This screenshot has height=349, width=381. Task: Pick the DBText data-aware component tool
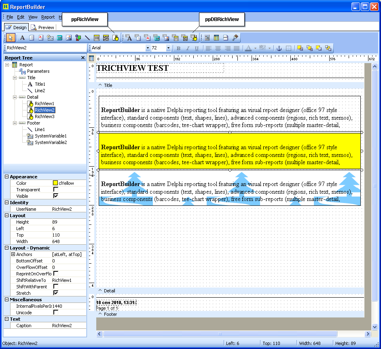click(129, 38)
